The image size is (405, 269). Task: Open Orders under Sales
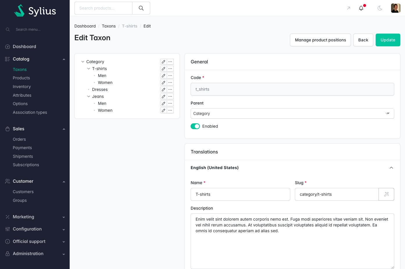[19, 139]
